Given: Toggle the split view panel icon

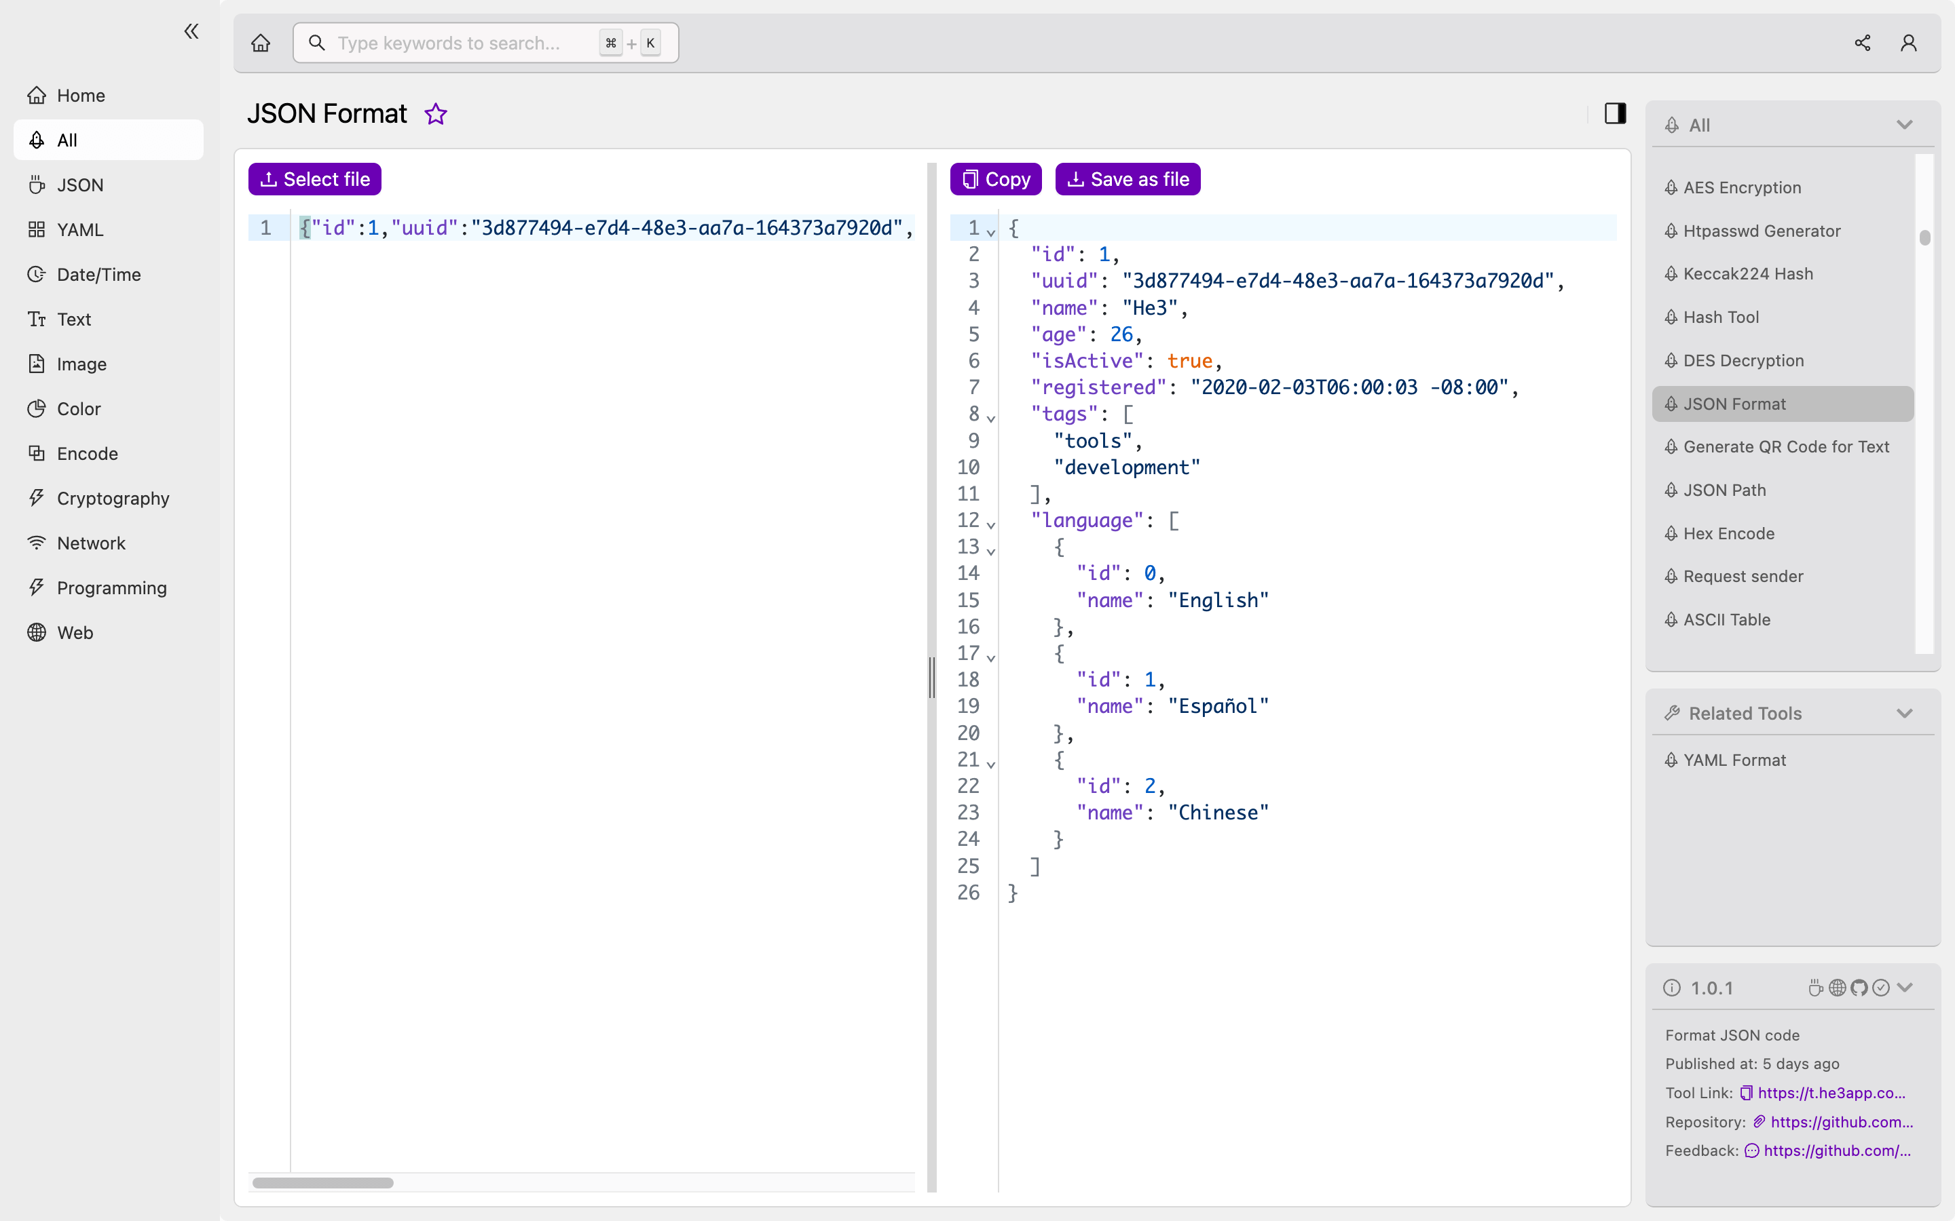Looking at the screenshot, I should pos(1616,113).
